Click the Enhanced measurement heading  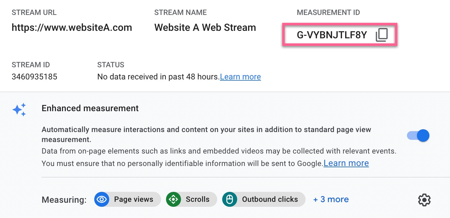coord(90,108)
